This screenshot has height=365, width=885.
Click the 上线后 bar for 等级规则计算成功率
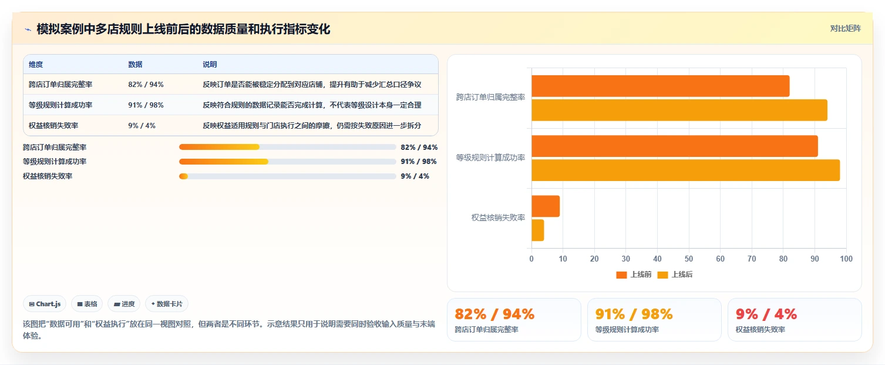(686, 170)
